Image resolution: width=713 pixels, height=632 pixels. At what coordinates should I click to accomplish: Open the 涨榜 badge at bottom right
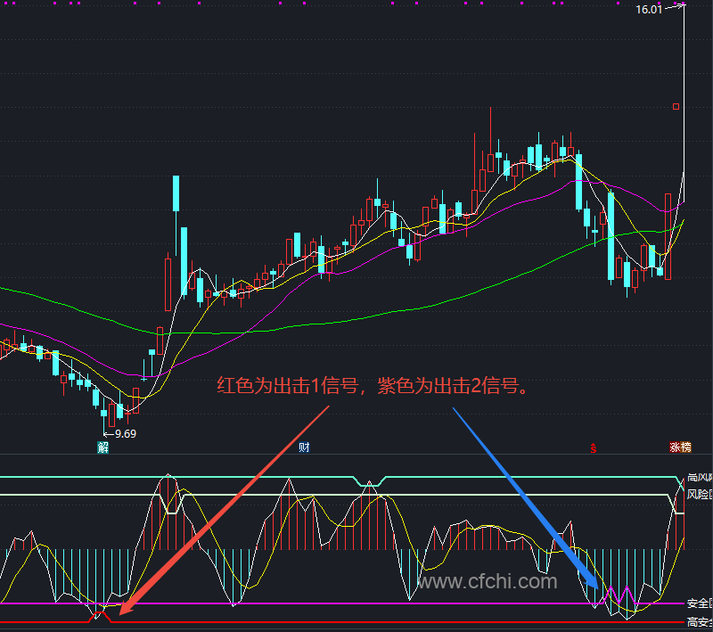680,447
